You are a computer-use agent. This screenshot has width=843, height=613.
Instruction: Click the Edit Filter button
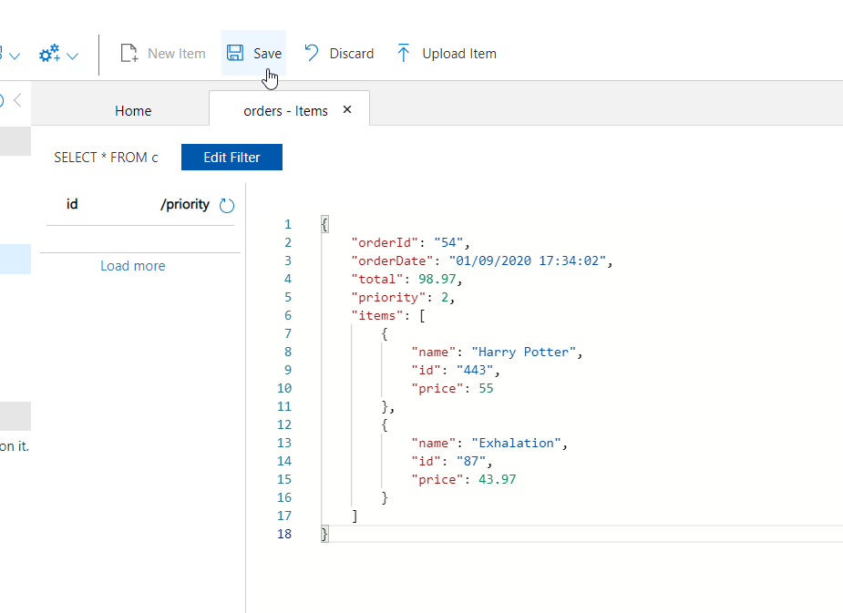(x=231, y=157)
